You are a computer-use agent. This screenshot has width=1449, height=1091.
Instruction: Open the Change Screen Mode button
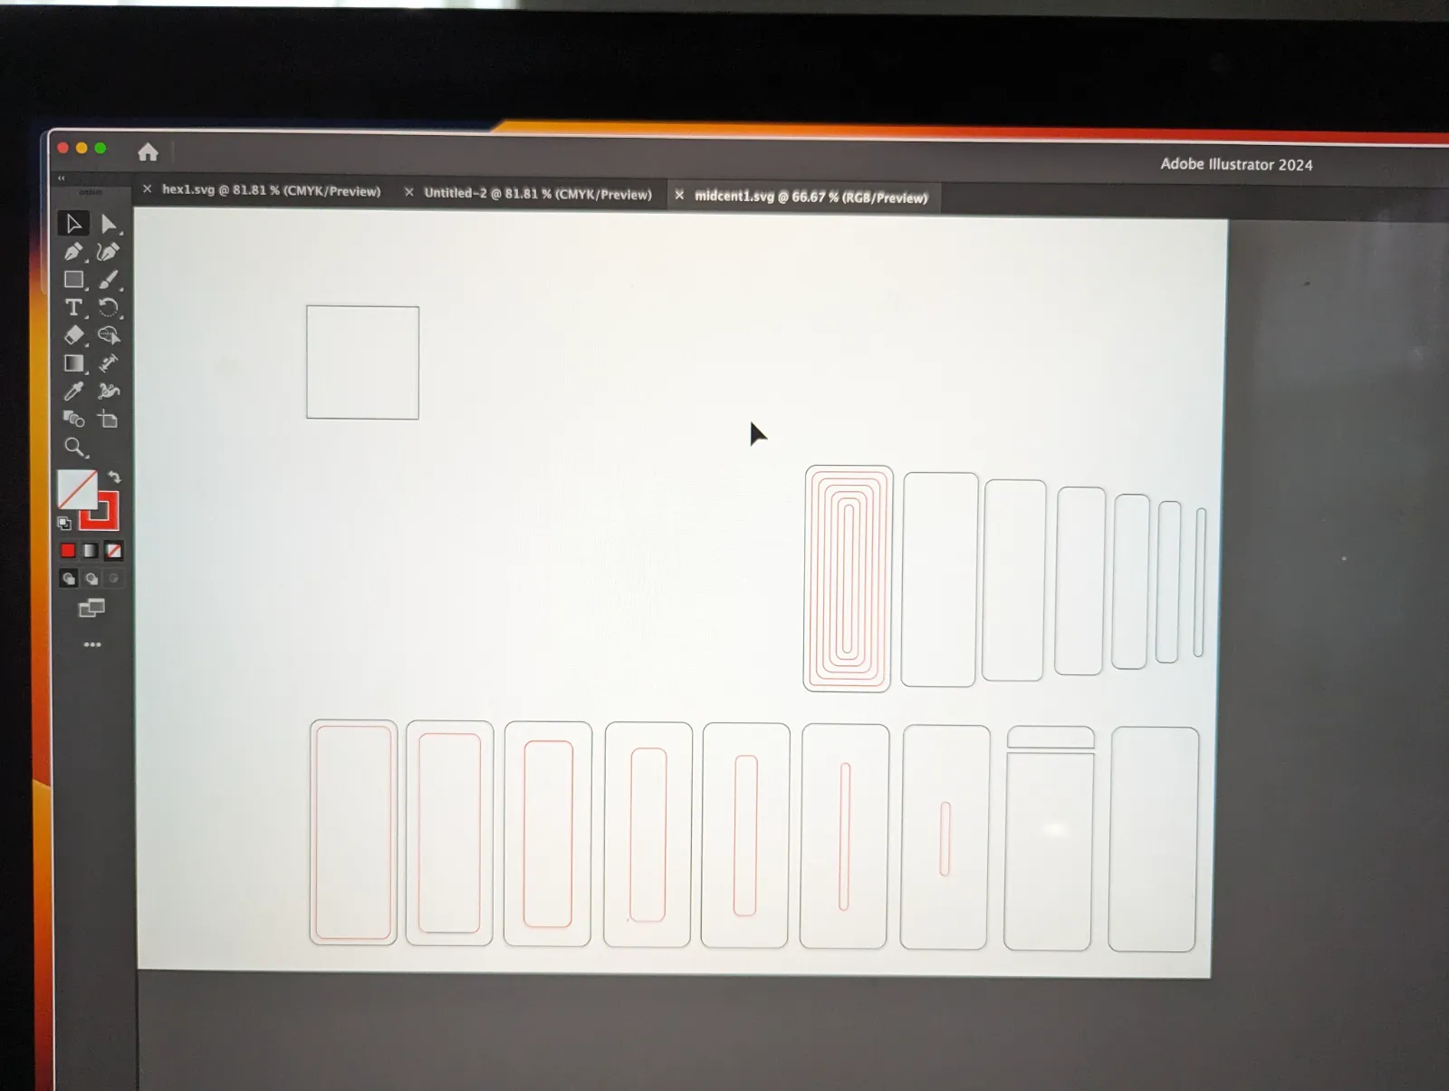click(x=91, y=608)
